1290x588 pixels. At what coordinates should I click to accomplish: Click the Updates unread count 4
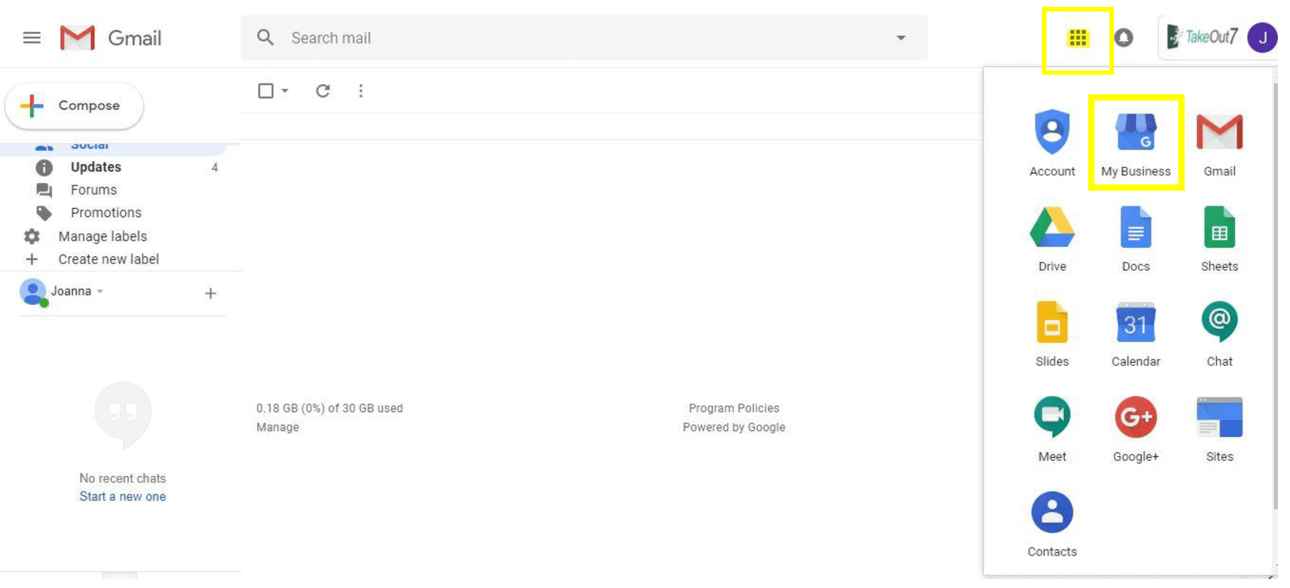(x=214, y=168)
